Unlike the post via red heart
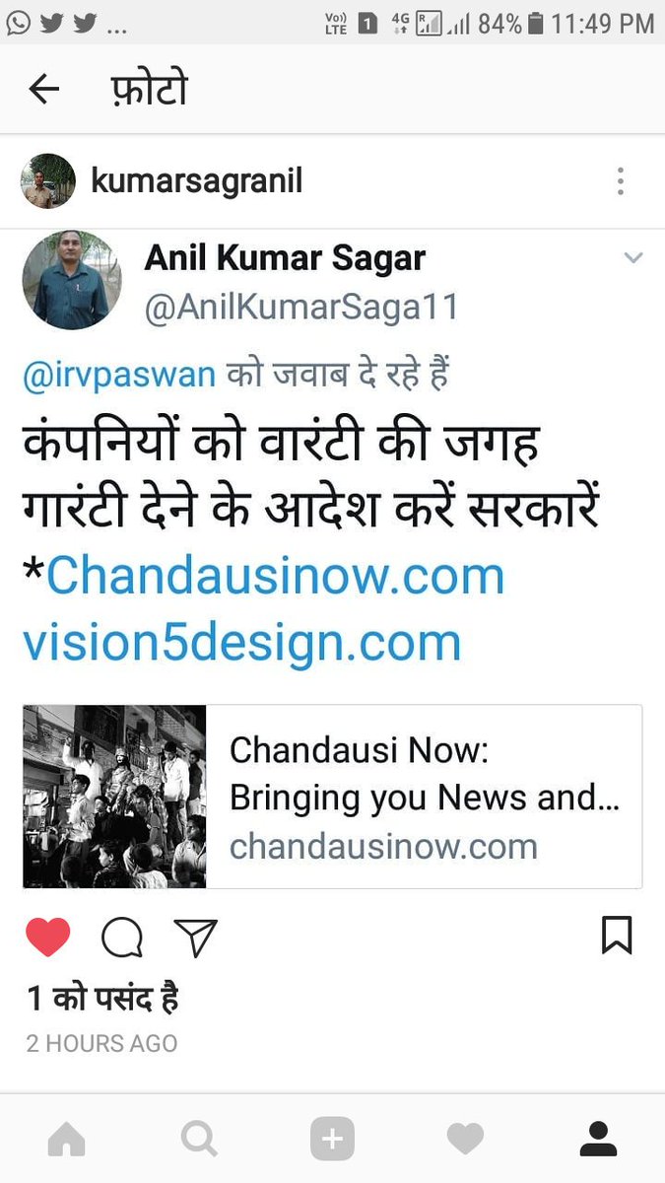 pyautogui.click(x=48, y=938)
